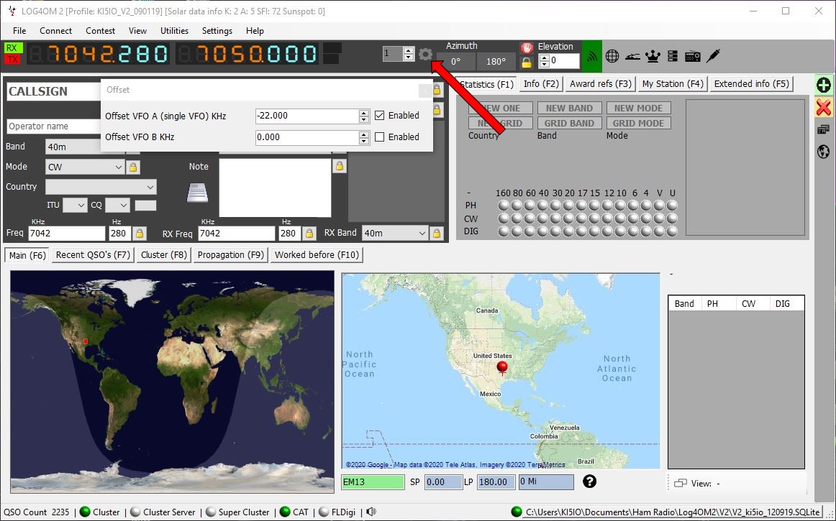The image size is (836, 521).
Task: Check Enabled for Offset VFO B
Action: [x=380, y=137]
